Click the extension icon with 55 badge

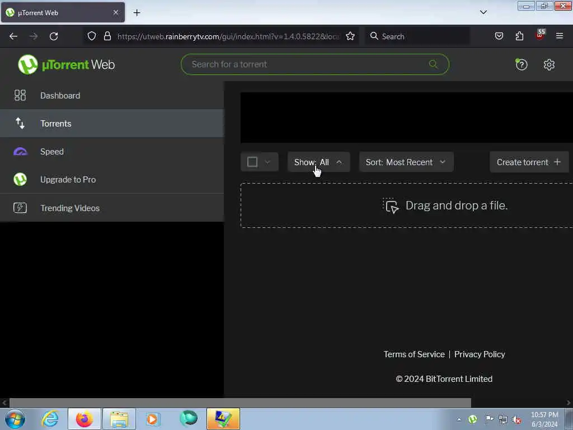[540, 35]
